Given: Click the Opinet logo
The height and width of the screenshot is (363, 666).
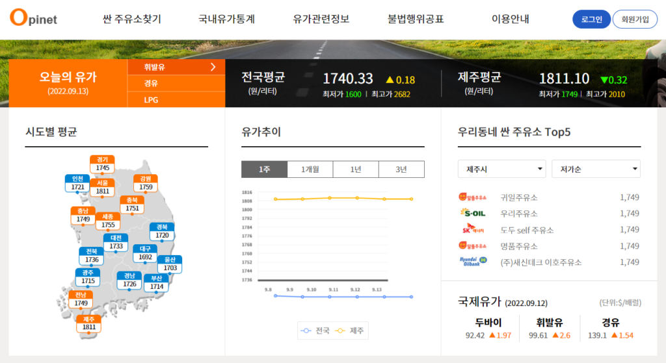Looking at the screenshot, I should point(33,18).
